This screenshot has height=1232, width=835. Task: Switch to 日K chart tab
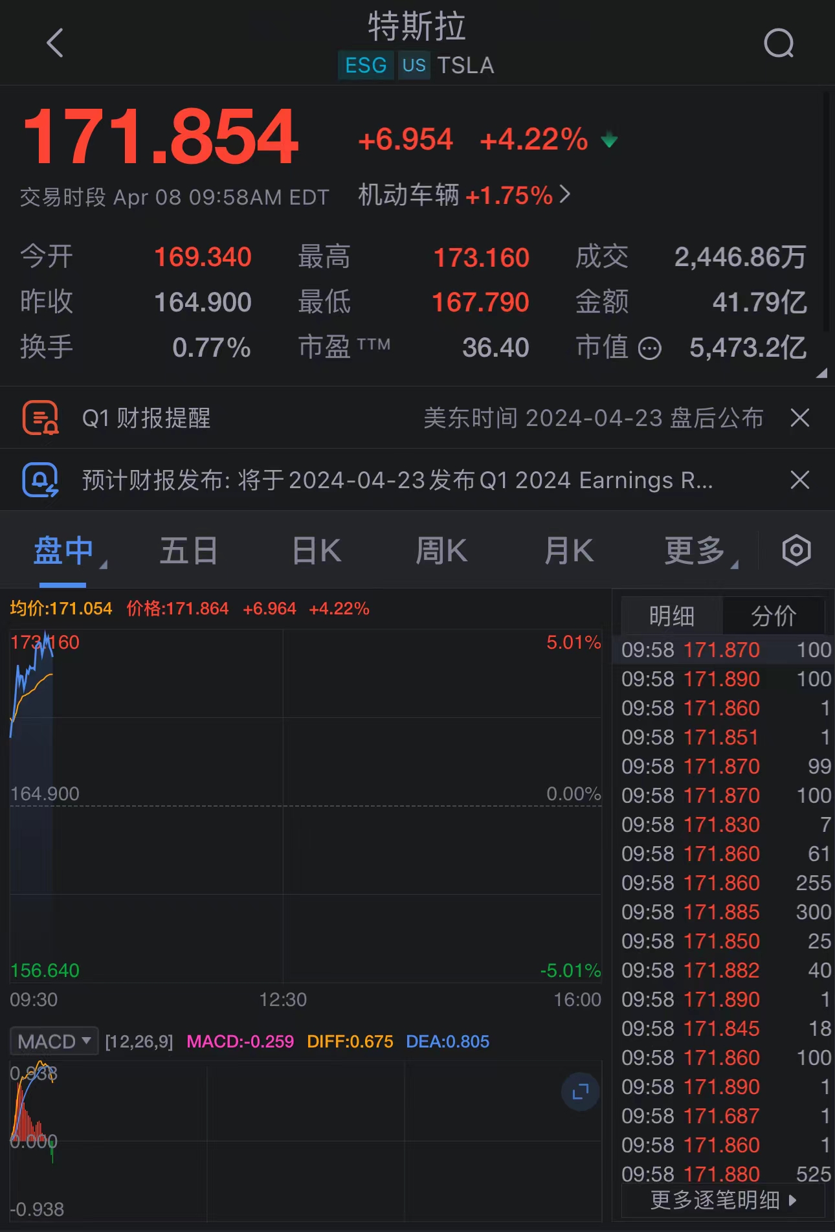pyautogui.click(x=317, y=552)
